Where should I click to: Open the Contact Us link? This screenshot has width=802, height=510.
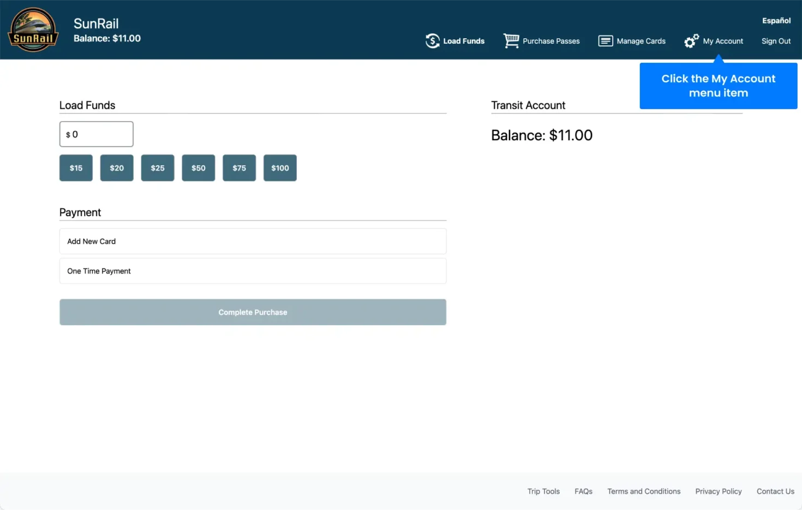[x=775, y=491]
